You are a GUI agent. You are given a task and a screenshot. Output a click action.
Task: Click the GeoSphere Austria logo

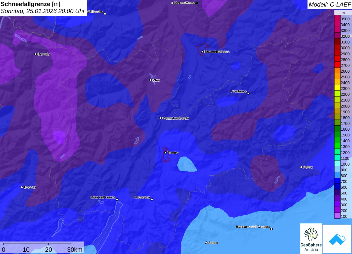(311, 238)
